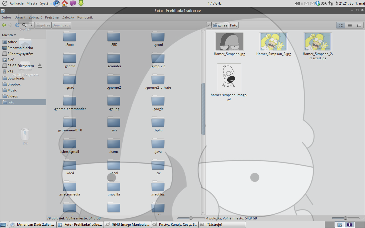This screenshot has height=228, width=365.
Task: Open the Záložky menu
Action: pyautogui.click(x=68, y=17)
